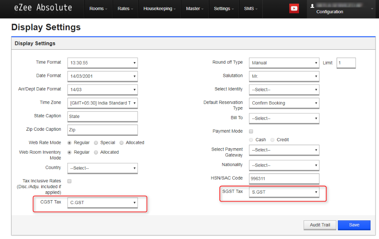This screenshot has width=379, height=239.
Task: Click the Display Settings panel header text
Action: click(x=35, y=43)
